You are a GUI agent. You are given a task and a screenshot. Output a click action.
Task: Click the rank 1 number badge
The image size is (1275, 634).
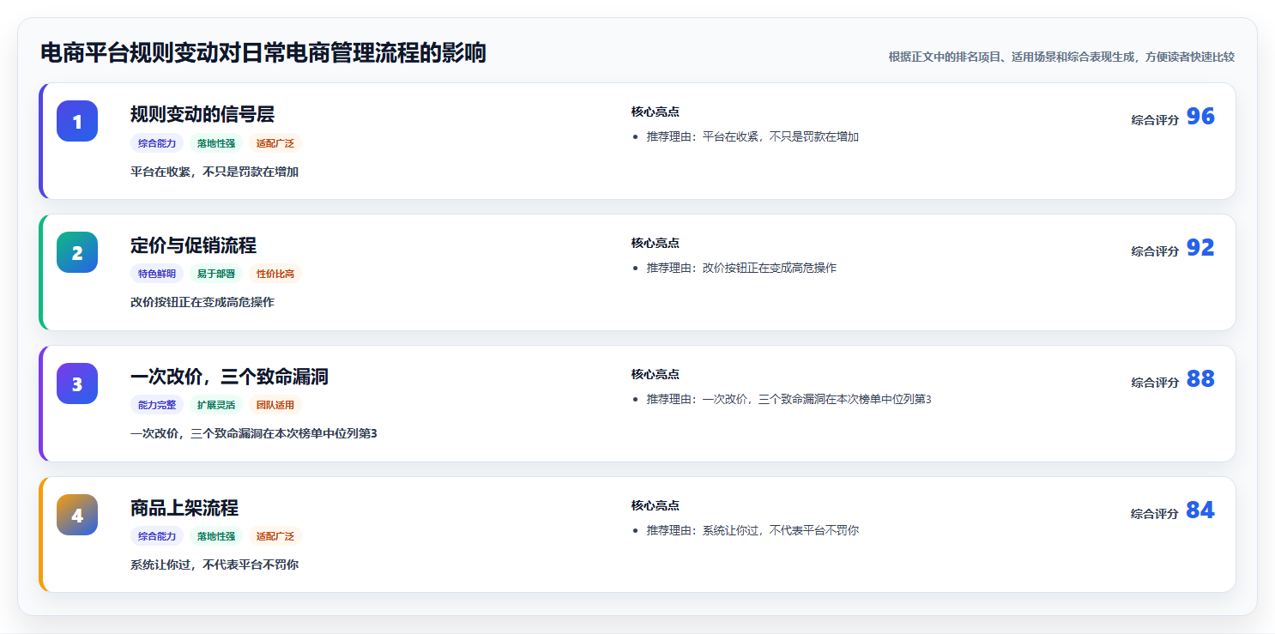coord(77,121)
